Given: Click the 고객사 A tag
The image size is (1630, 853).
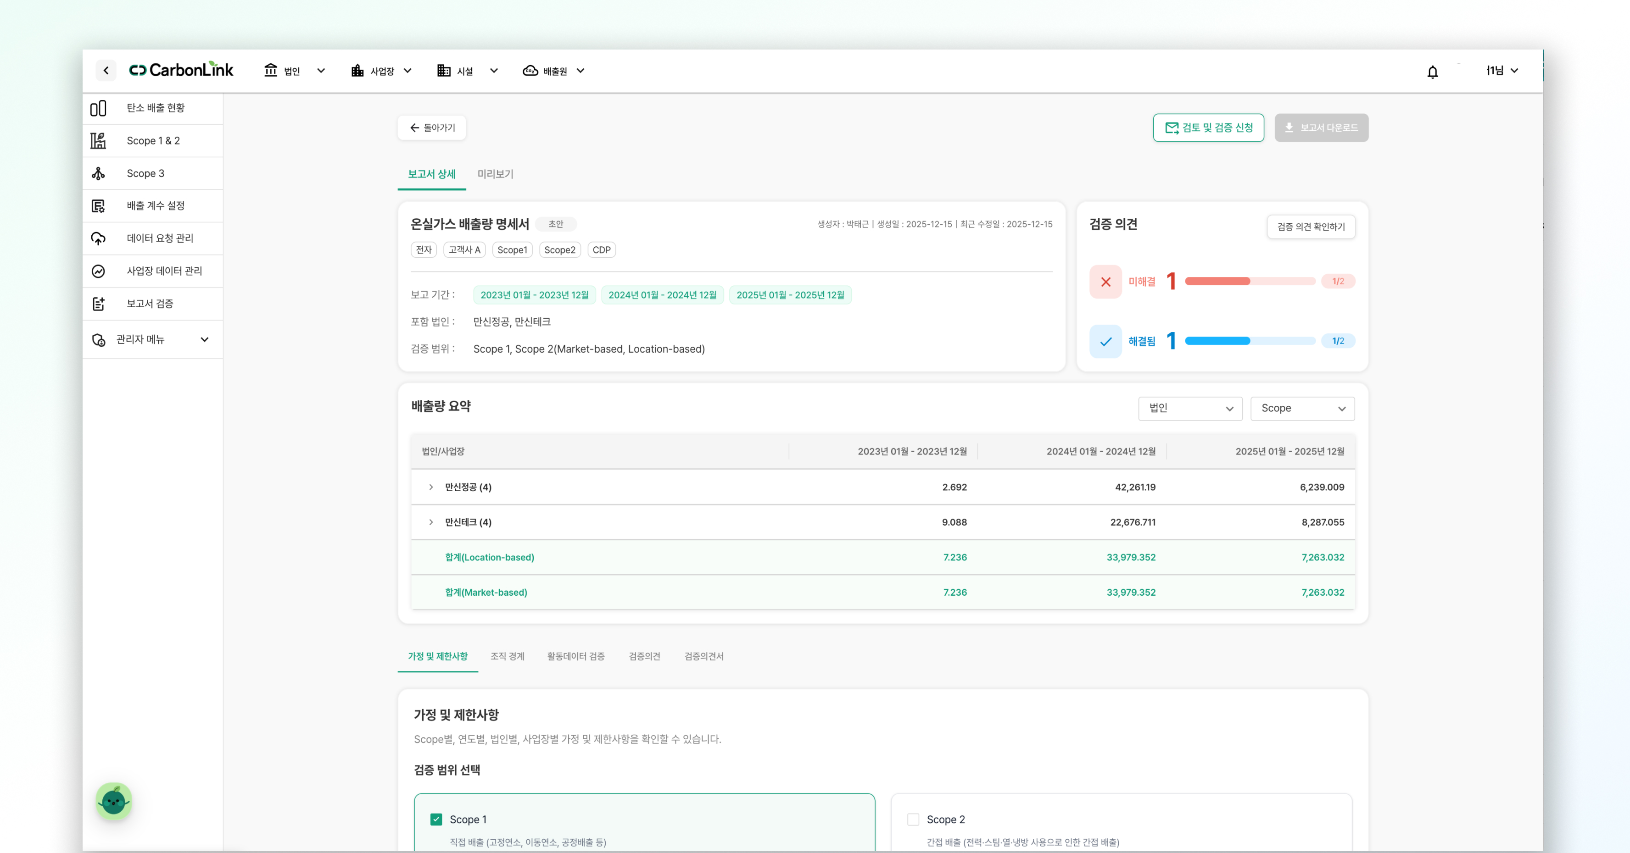Looking at the screenshot, I should tap(464, 250).
